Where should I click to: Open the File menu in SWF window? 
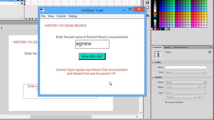43,16
